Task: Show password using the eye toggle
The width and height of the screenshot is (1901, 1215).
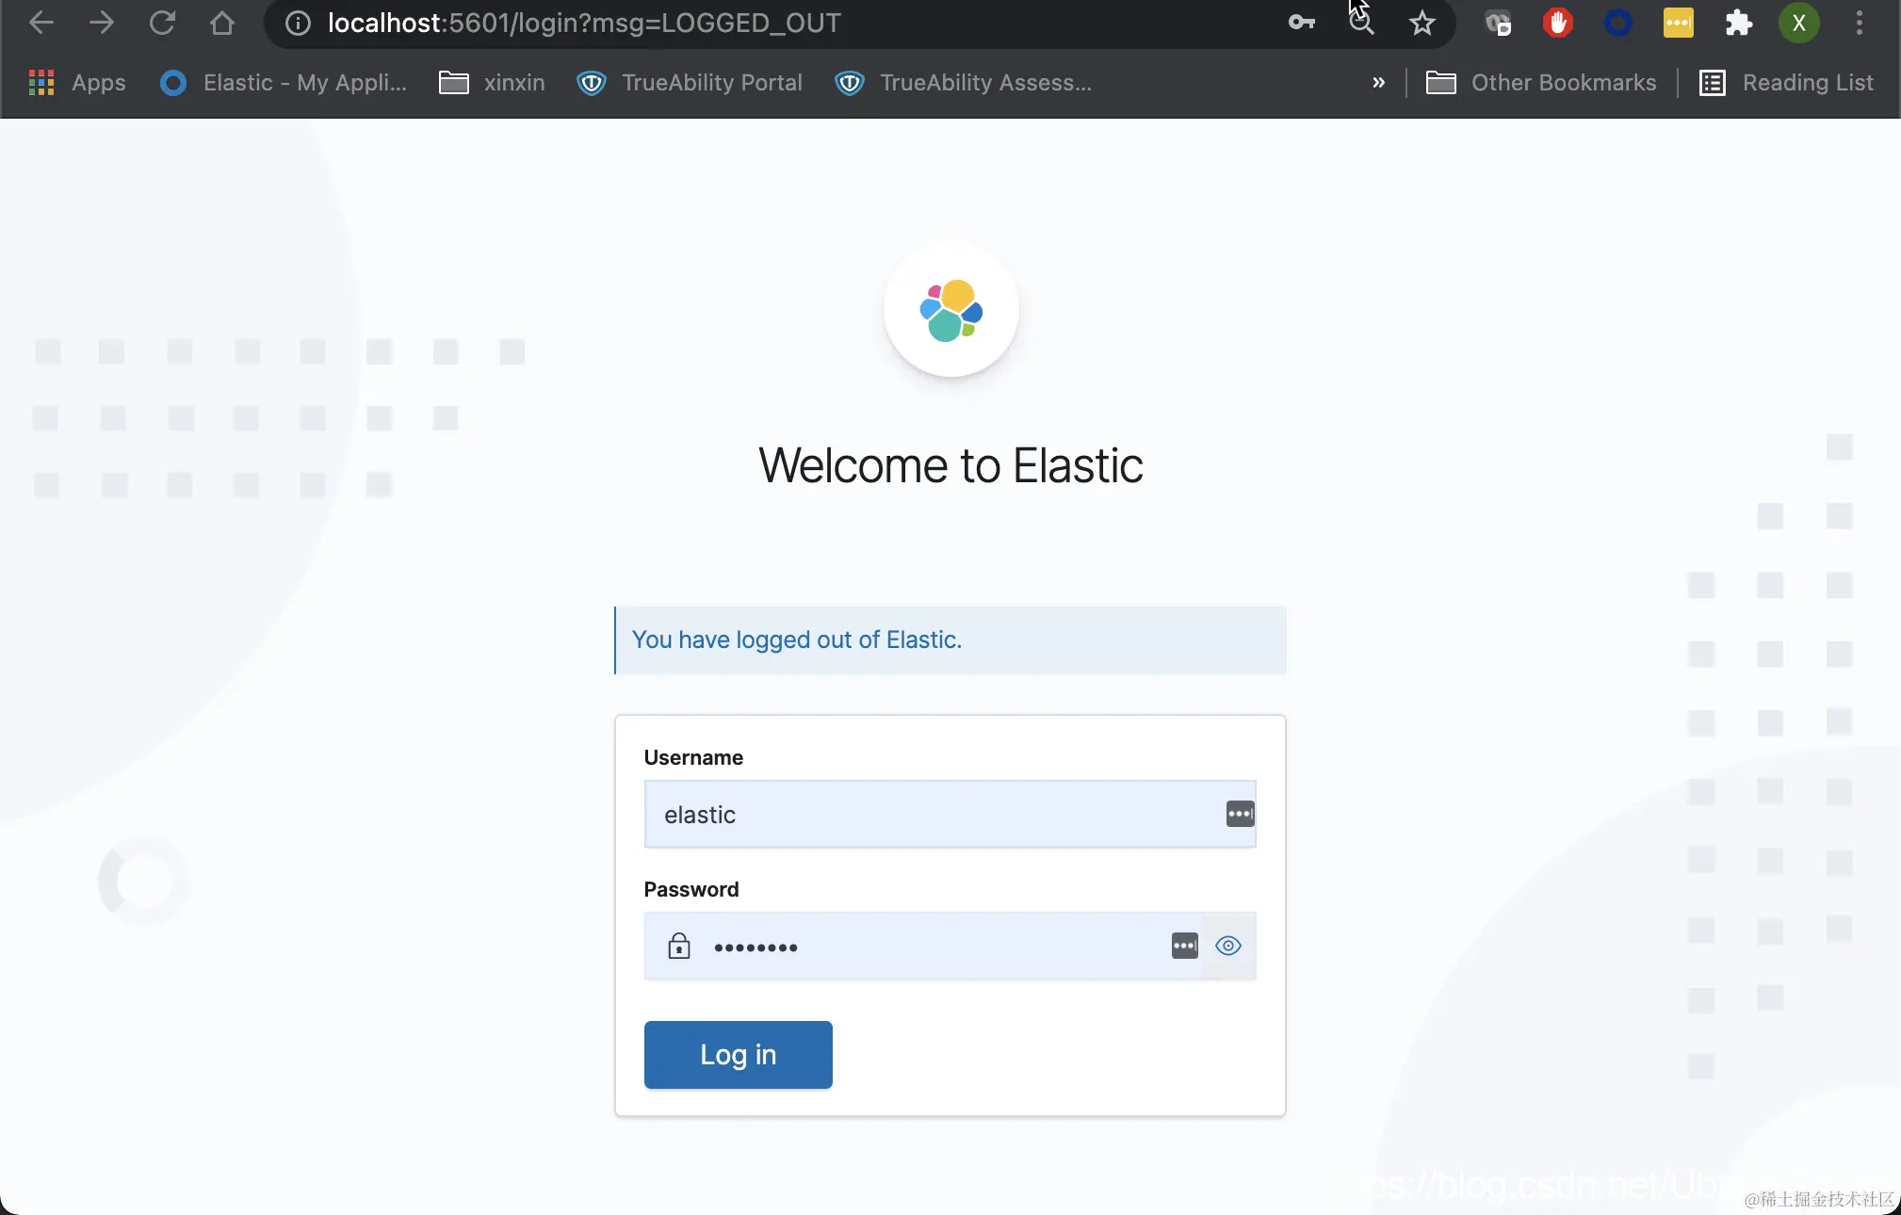Action: point(1228,946)
